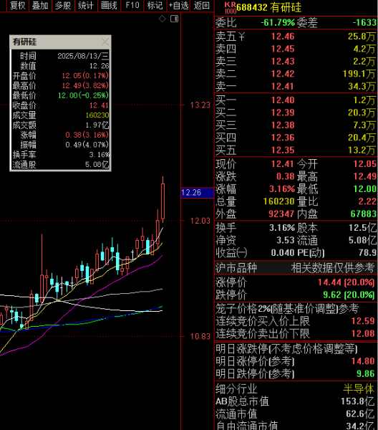
Task: Add stock via +自选 button
Action: click(x=178, y=6)
